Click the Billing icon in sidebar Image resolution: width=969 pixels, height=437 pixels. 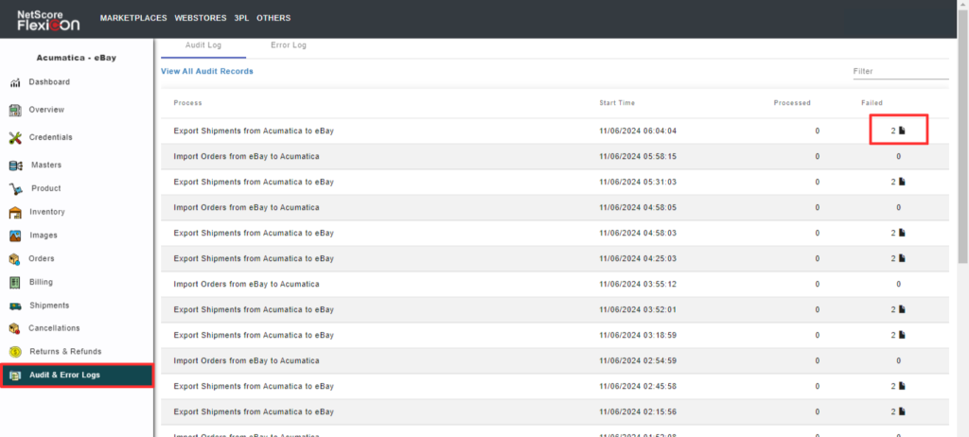(x=15, y=282)
